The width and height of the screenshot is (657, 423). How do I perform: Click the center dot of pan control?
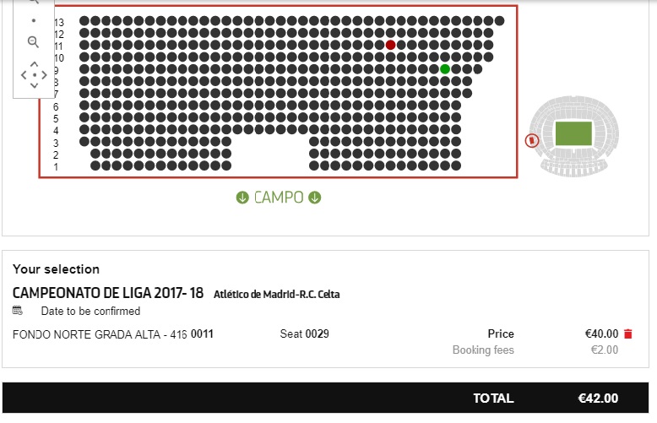coord(34,74)
